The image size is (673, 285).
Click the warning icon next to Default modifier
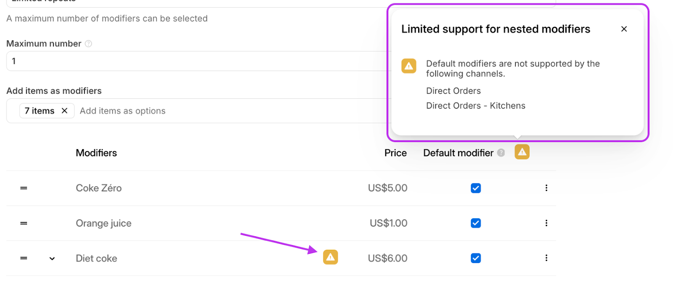click(522, 152)
